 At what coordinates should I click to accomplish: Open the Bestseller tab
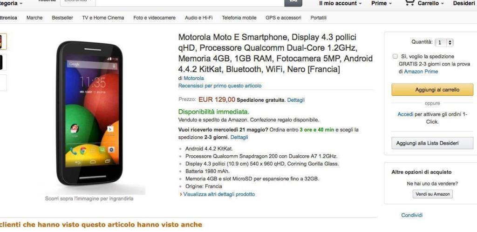coord(62,18)
